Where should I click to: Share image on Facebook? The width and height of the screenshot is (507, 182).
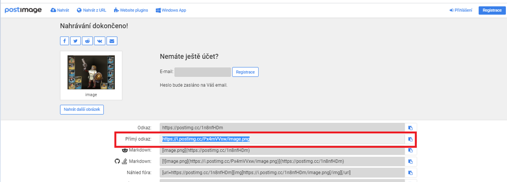pos(65,41)
